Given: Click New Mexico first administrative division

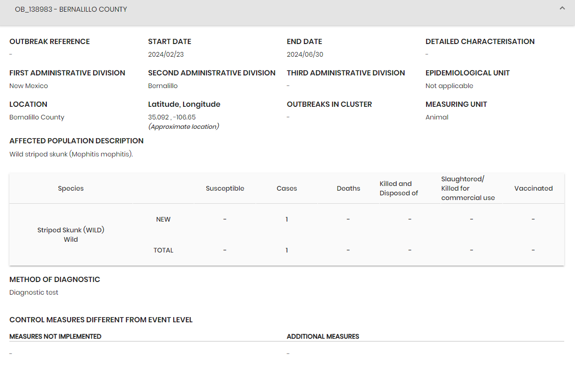Looking at the screenshot, I should coord(29,86).
